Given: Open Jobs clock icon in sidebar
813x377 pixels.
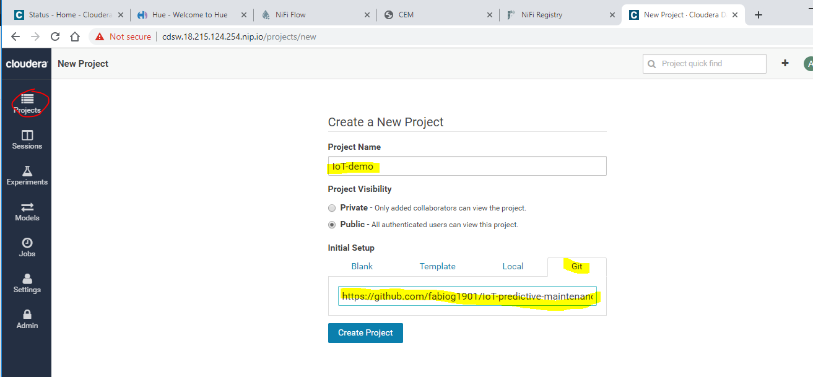Looking at the screenshot, I should (27, 243).
